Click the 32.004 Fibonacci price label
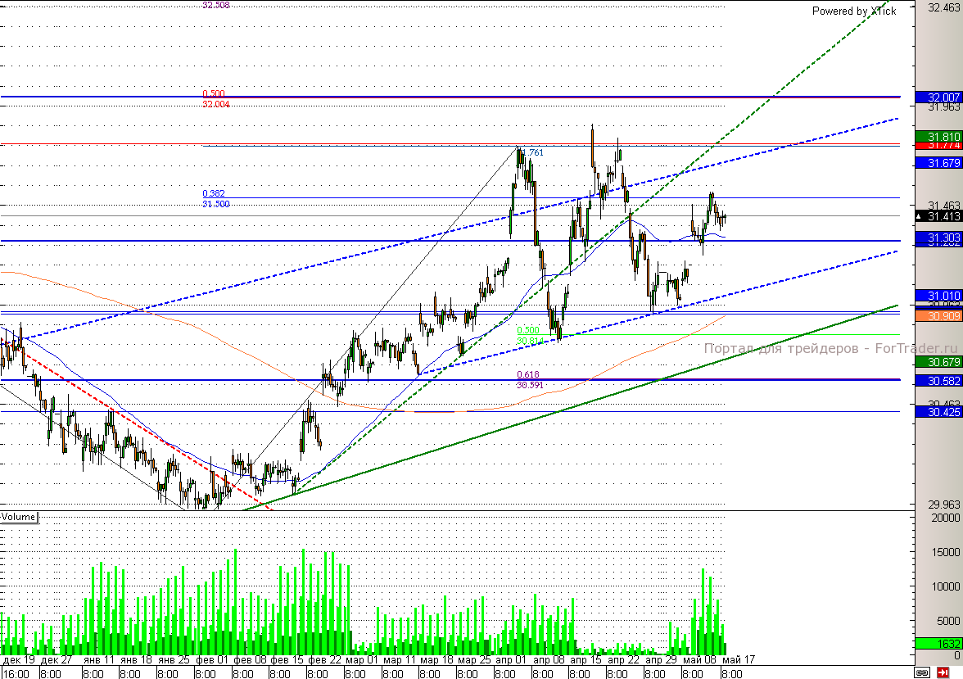The image size is (963, 679). [216, 104]
